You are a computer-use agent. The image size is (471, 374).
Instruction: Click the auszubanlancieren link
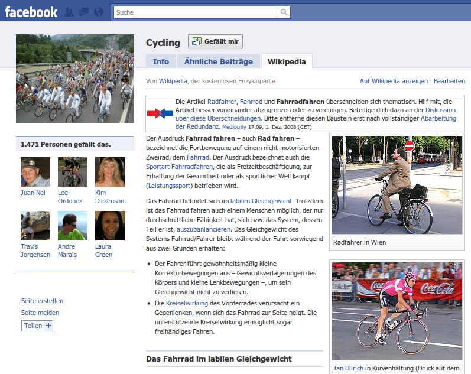pos(203,229)
